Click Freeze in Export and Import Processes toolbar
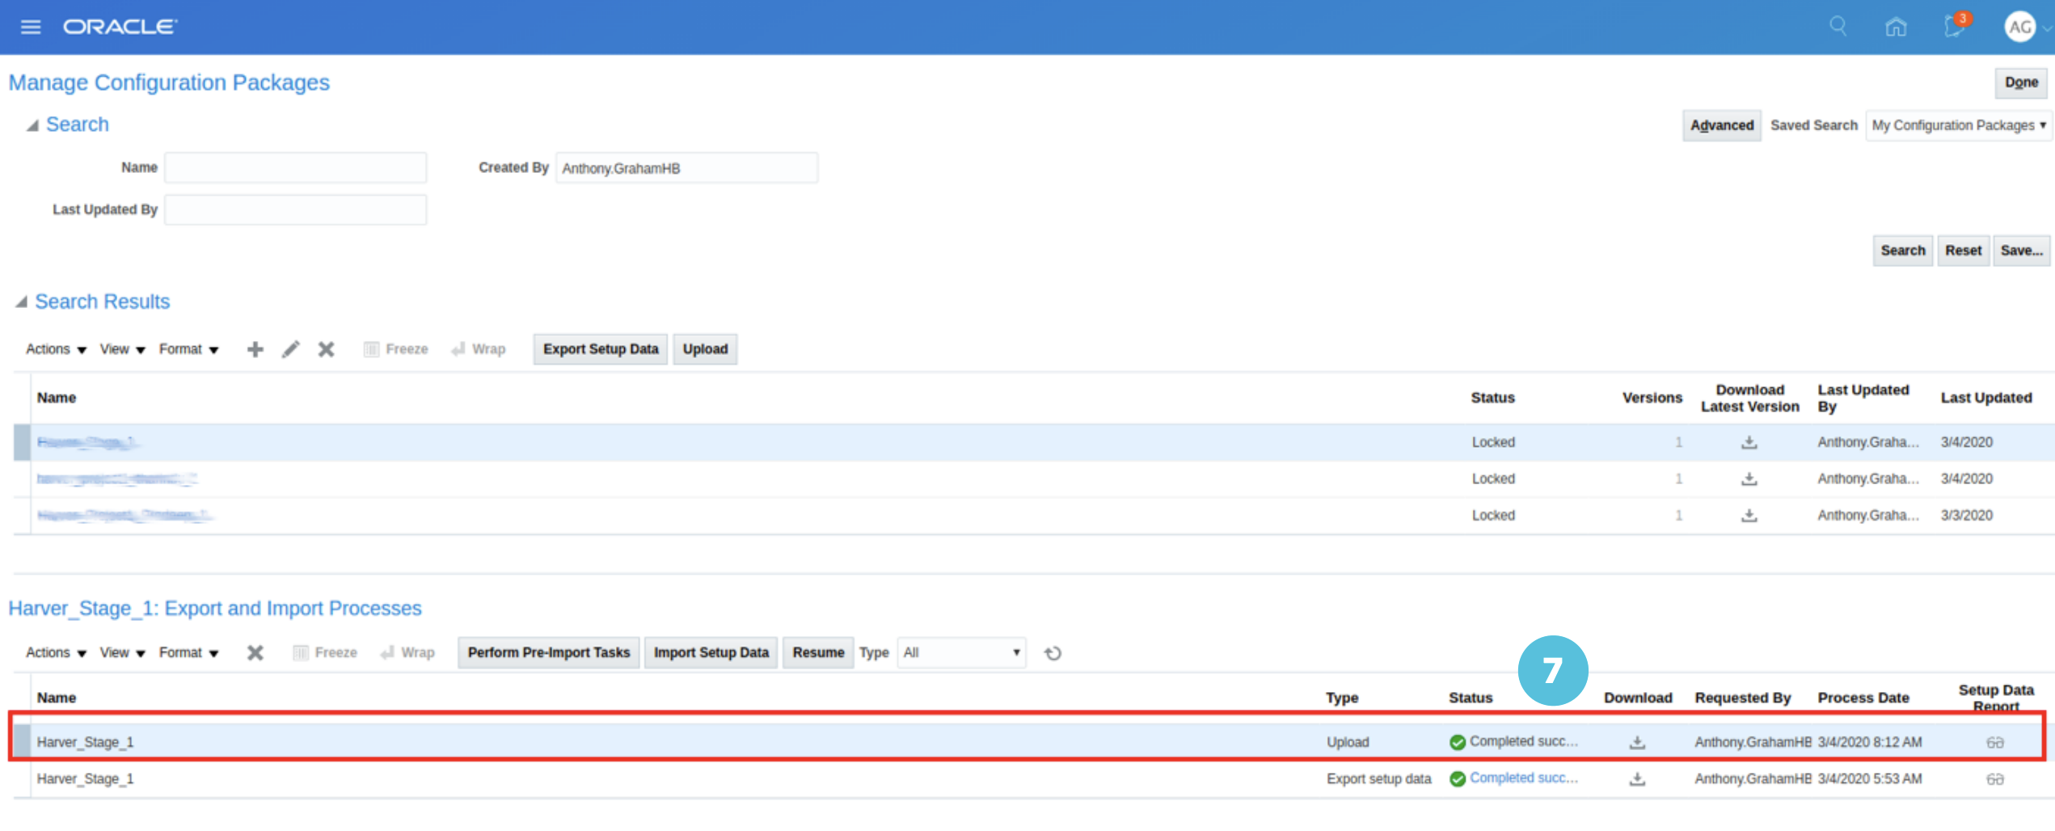Viewport: 2055px width, 831px height. 325,652
